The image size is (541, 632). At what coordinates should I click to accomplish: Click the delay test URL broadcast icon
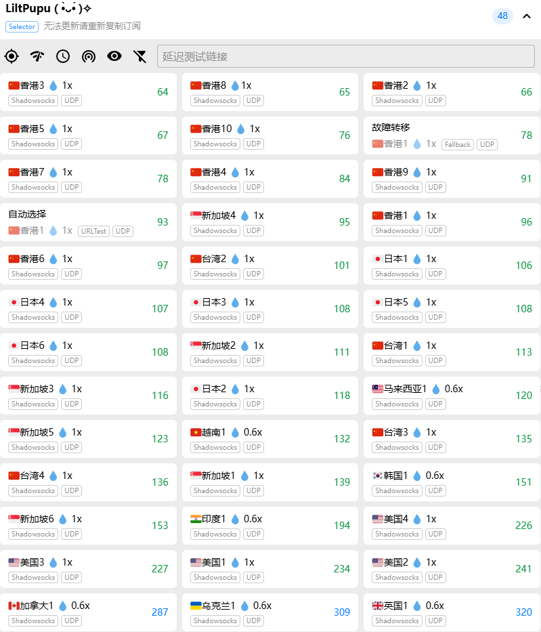point(89,56)
